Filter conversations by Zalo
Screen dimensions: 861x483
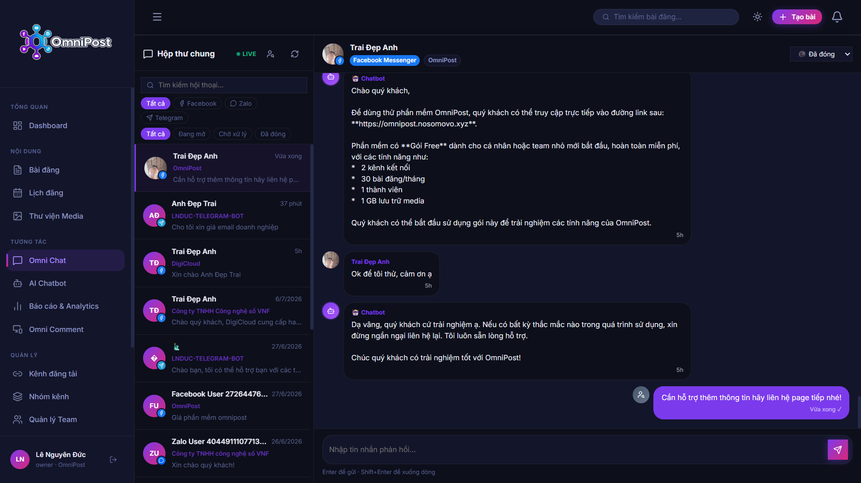[241, 103]
